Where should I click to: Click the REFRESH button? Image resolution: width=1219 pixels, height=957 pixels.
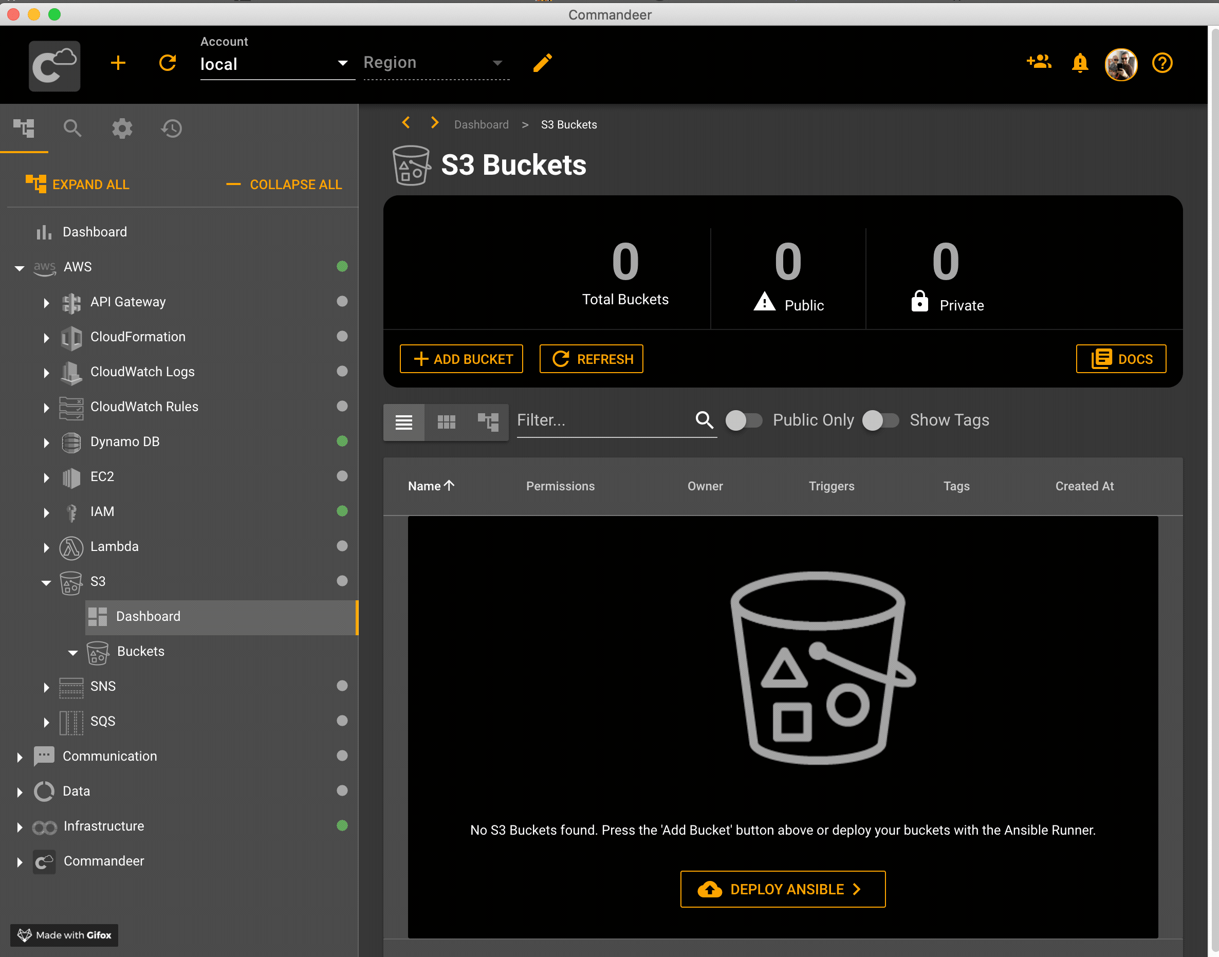pyautogui.click(x=591, y=359)
